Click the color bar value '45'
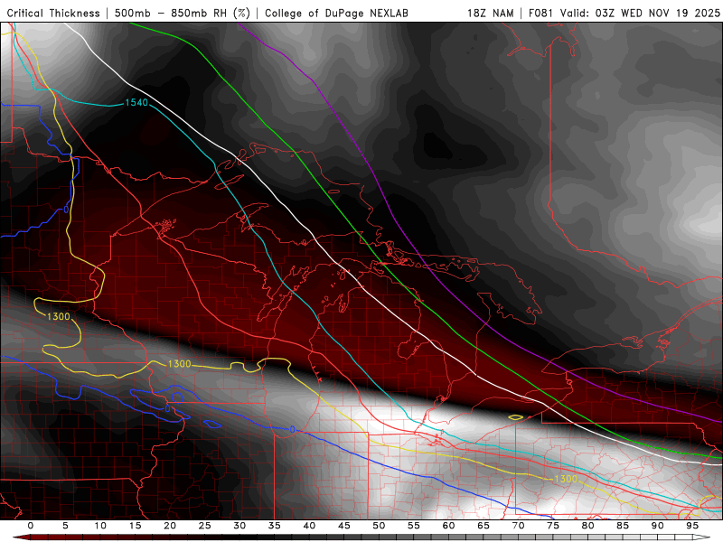 [344, 526]
